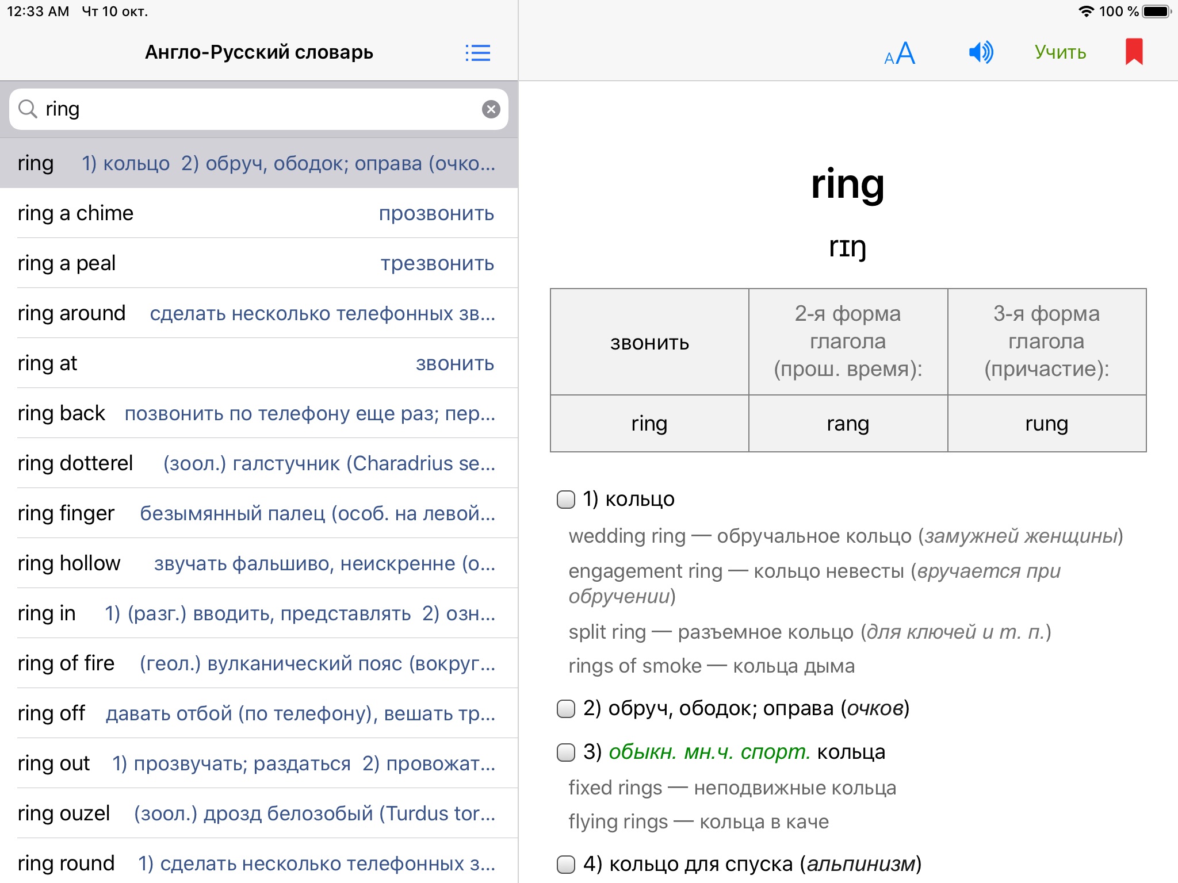This screenshot has height=883, width=1178.
Task: Open the dictionary list menu icon
Action: [x=477, y=53]
